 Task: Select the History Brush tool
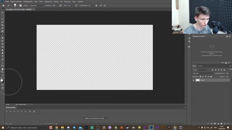(3, 41)
